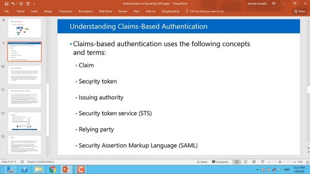Open Server Manager from taskbar

click(10, 170)
